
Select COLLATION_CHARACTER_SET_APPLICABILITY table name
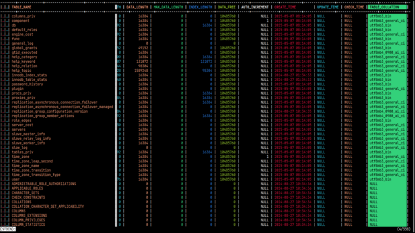[x=47, y=206]
